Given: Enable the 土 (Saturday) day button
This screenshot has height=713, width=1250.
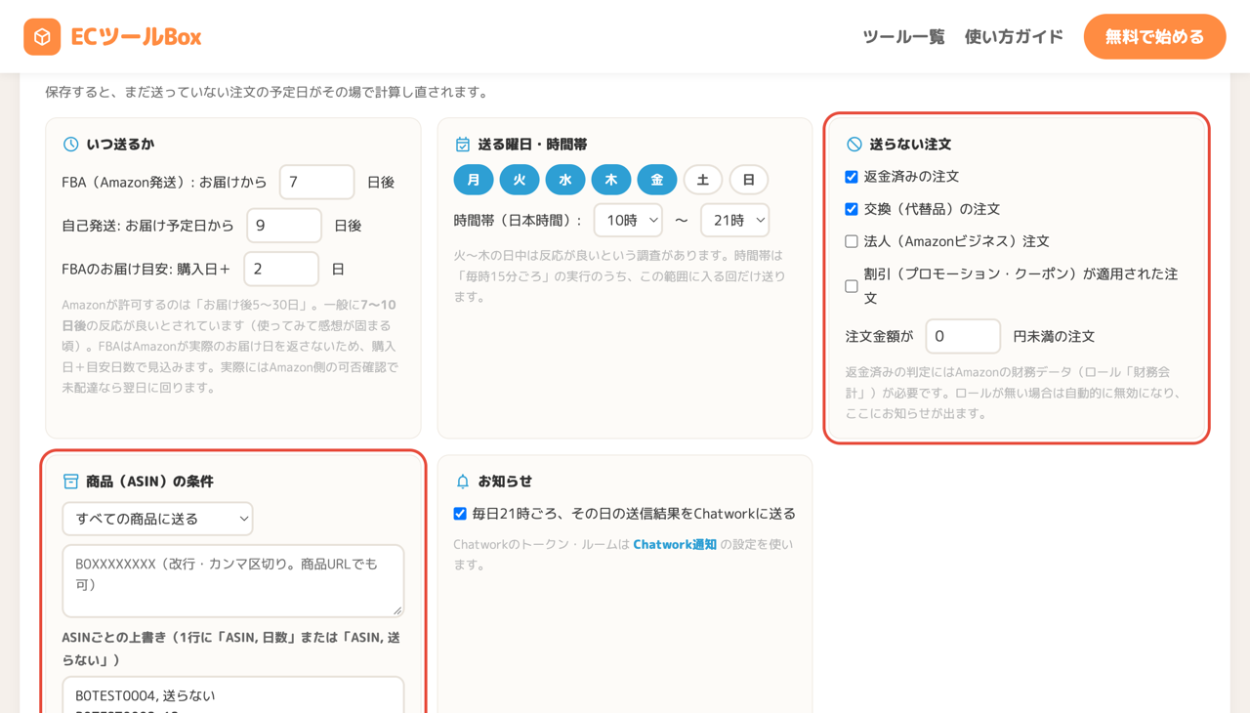Looking at the screenshot, I should tap(703, 180).
